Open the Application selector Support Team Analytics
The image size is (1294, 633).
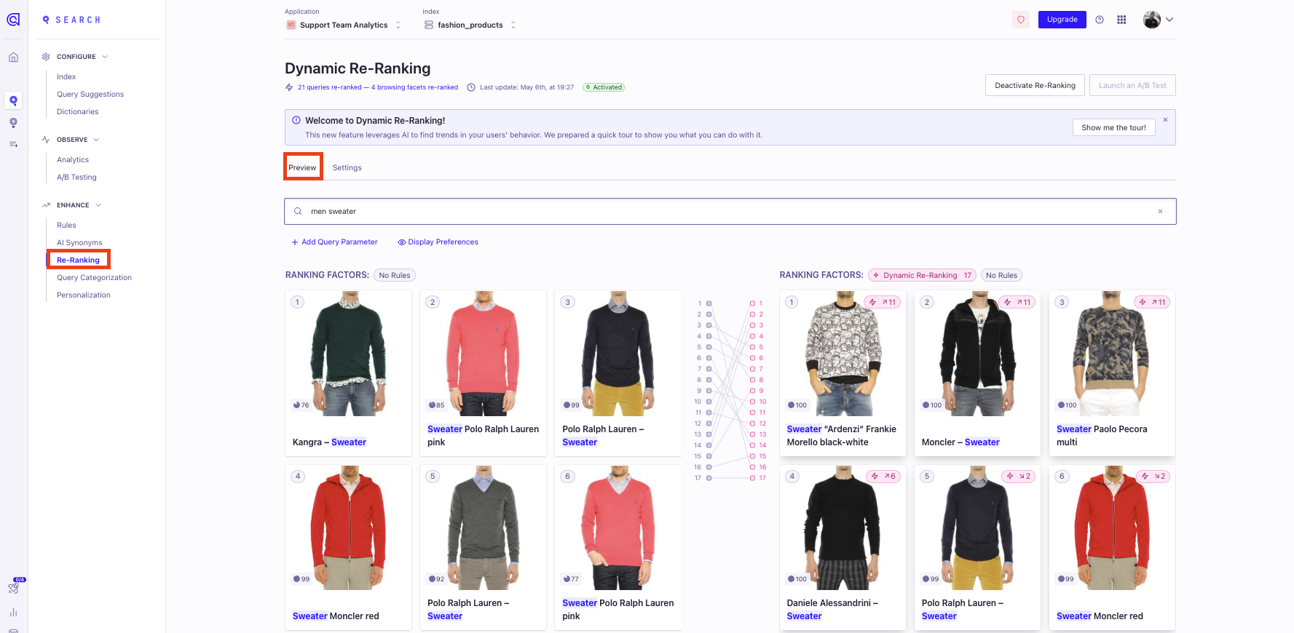click(344, 25)
